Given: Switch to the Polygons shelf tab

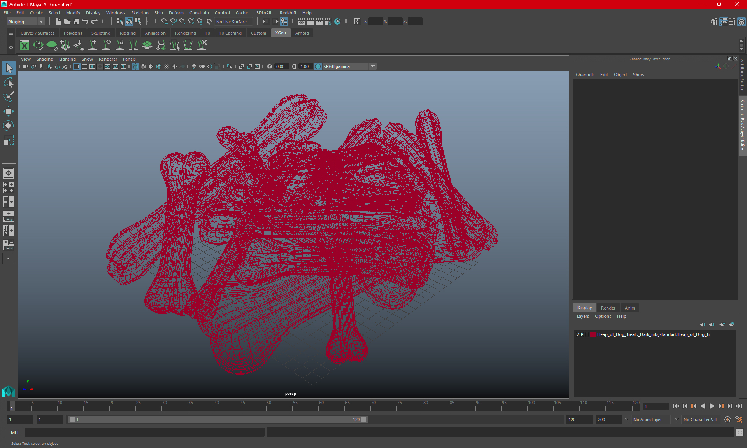Looking at the screenshot, I should pos(73,33).
